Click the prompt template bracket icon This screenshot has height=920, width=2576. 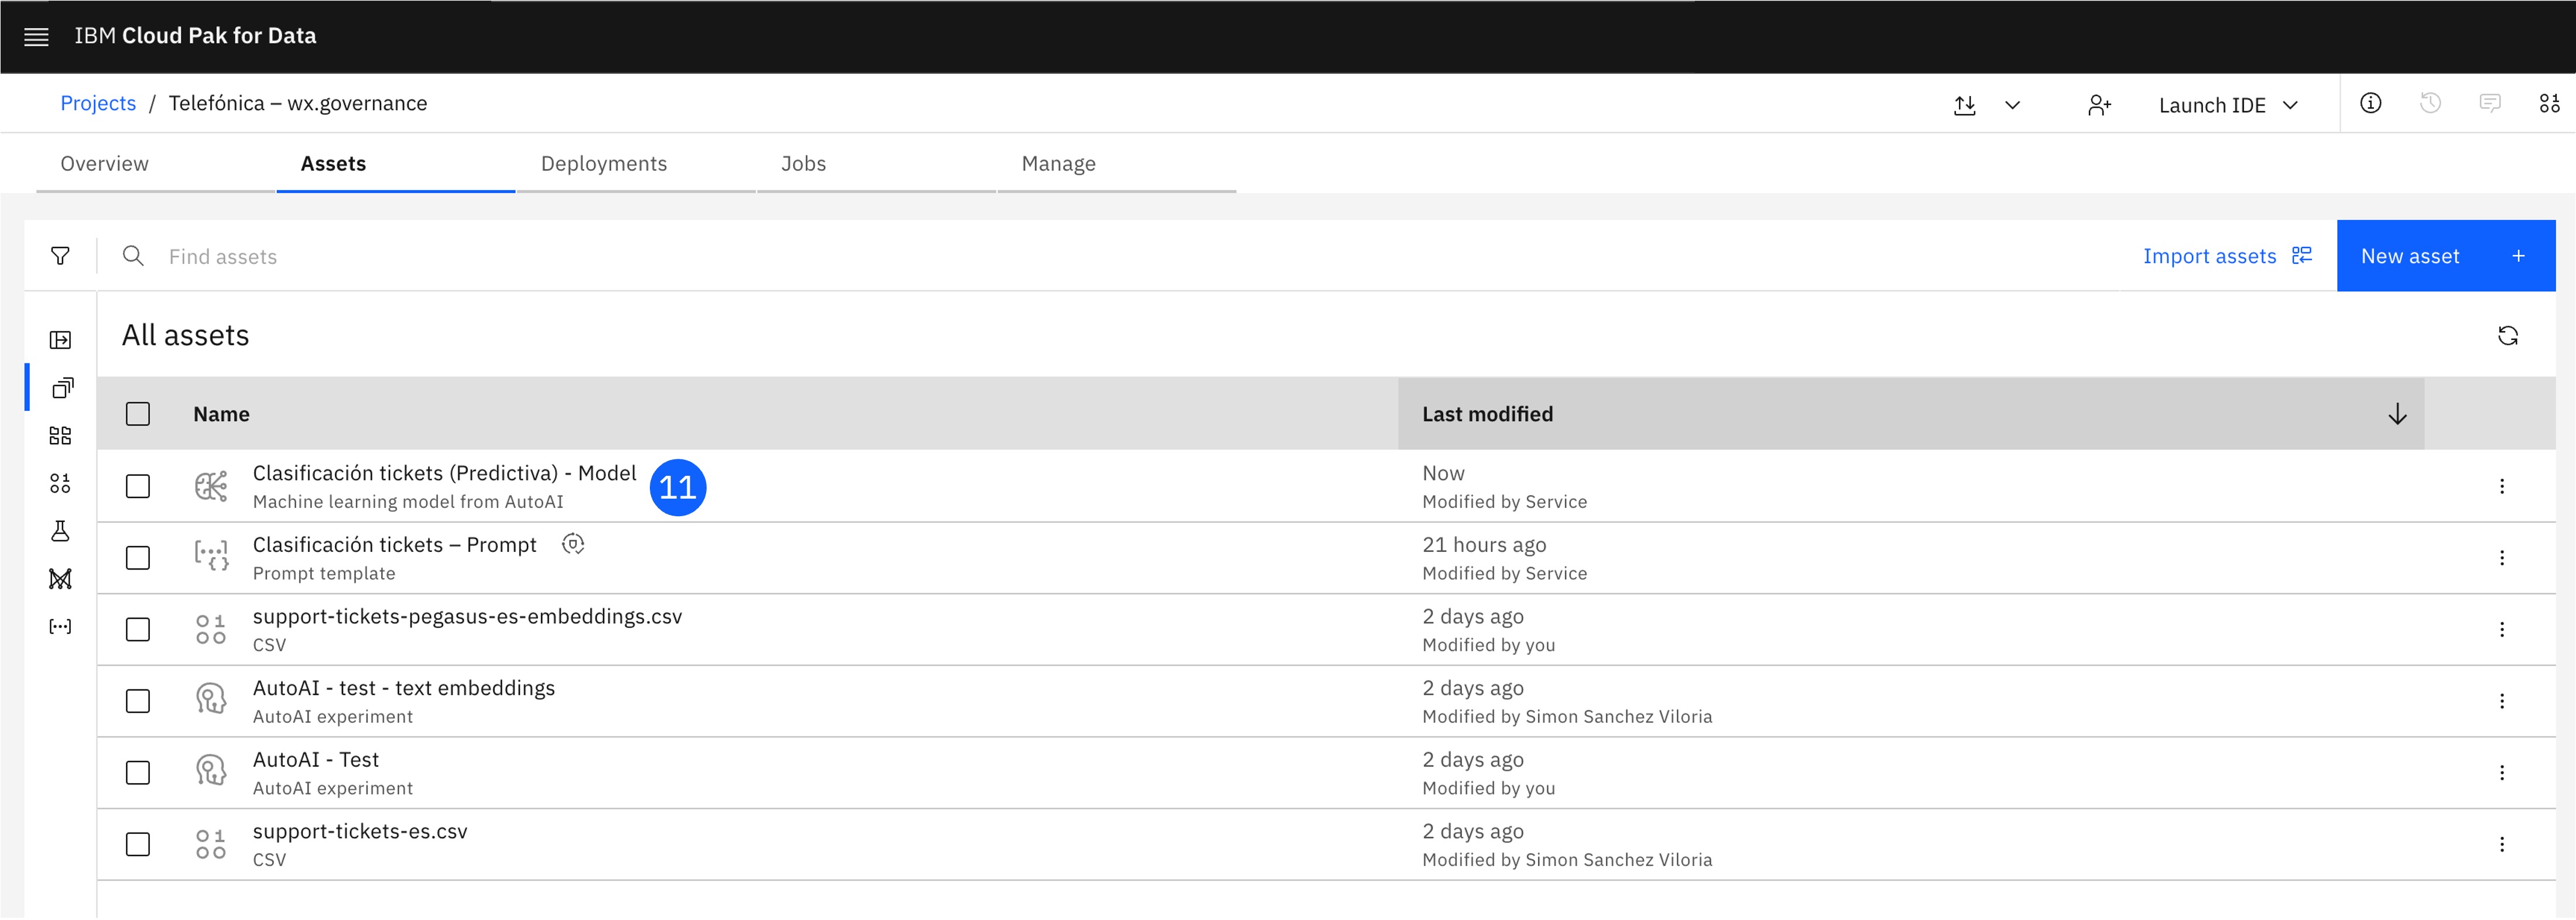[211, 556]
